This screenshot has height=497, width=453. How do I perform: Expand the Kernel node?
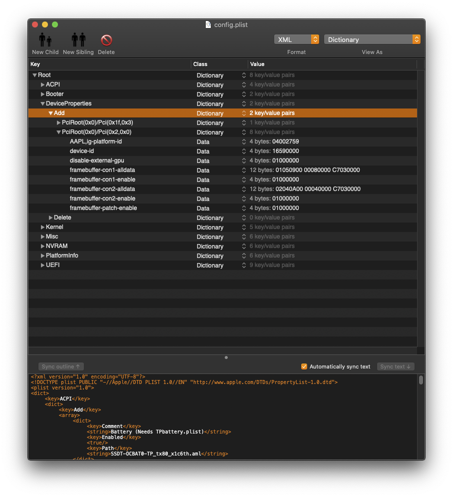[42, 227]
